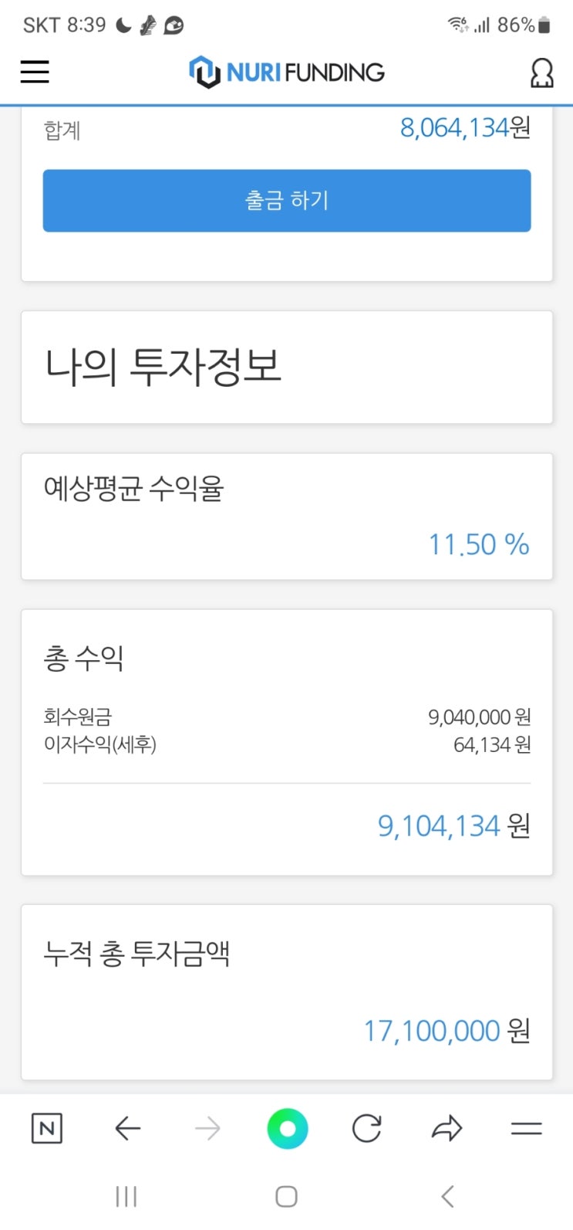
Task: Click the Nuri Funding logo
Action: click(x=287, y=73)
